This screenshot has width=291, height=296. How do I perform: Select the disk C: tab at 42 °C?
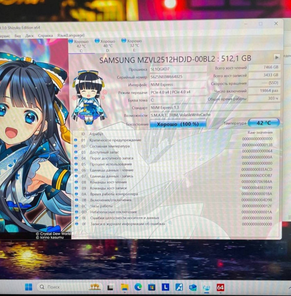click(81, 46)
